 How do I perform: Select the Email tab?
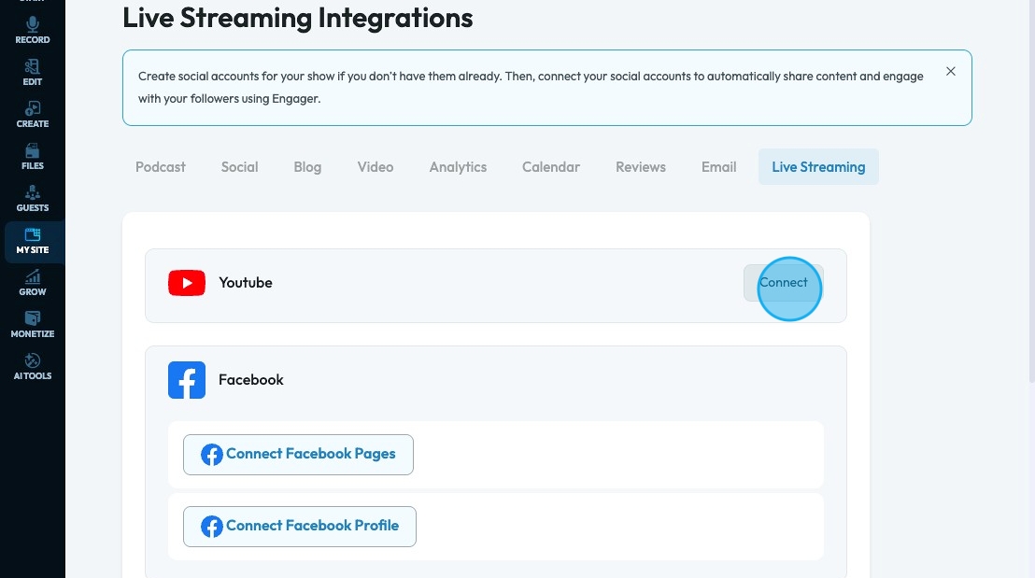(719, 167)
